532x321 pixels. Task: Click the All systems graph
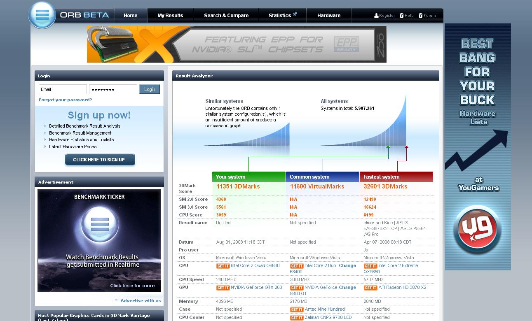[x=364, y=119]
